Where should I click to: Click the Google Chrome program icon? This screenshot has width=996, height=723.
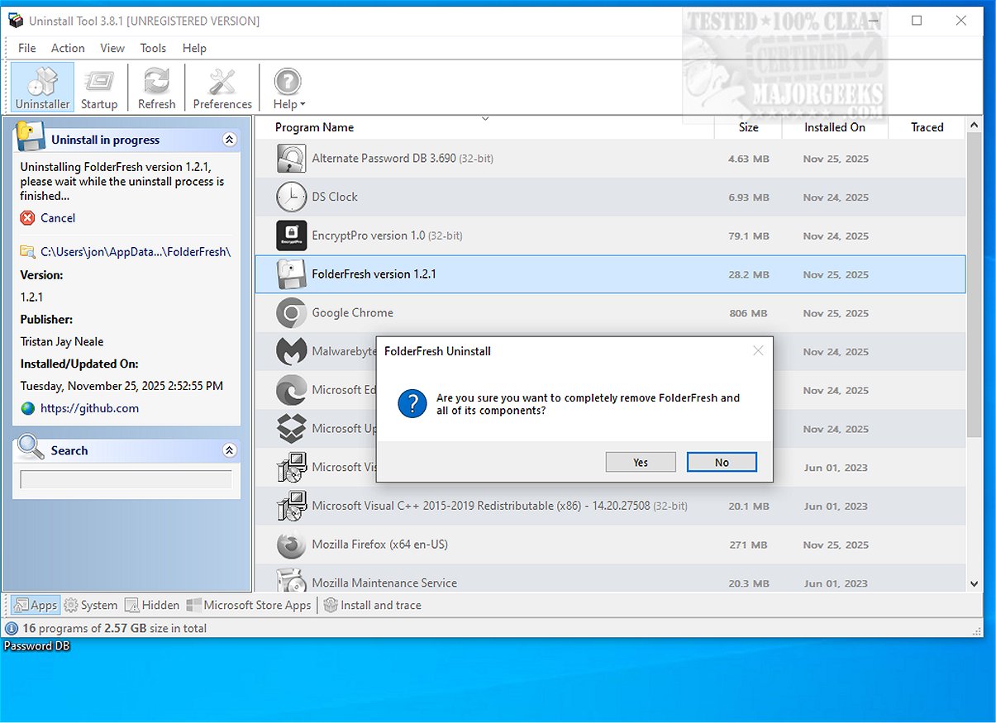point(291,313)
